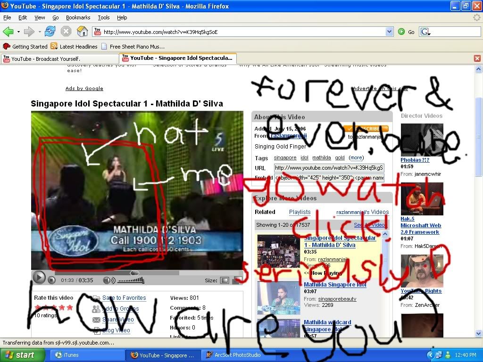The width and height of the screenshot is (483, 362).
Task: Open Mathilda Singapore Idol video link
Action: point(335,284)
